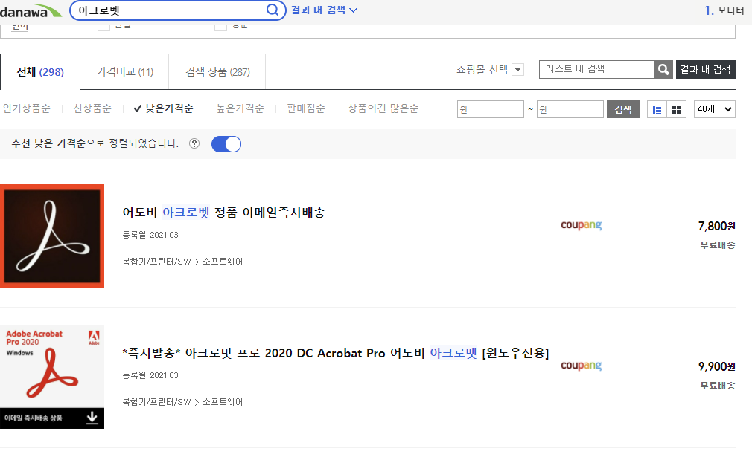Click the danawa logo
This screenshot has height=457, width=752.
pyautogui.click(x=31, y=11)
